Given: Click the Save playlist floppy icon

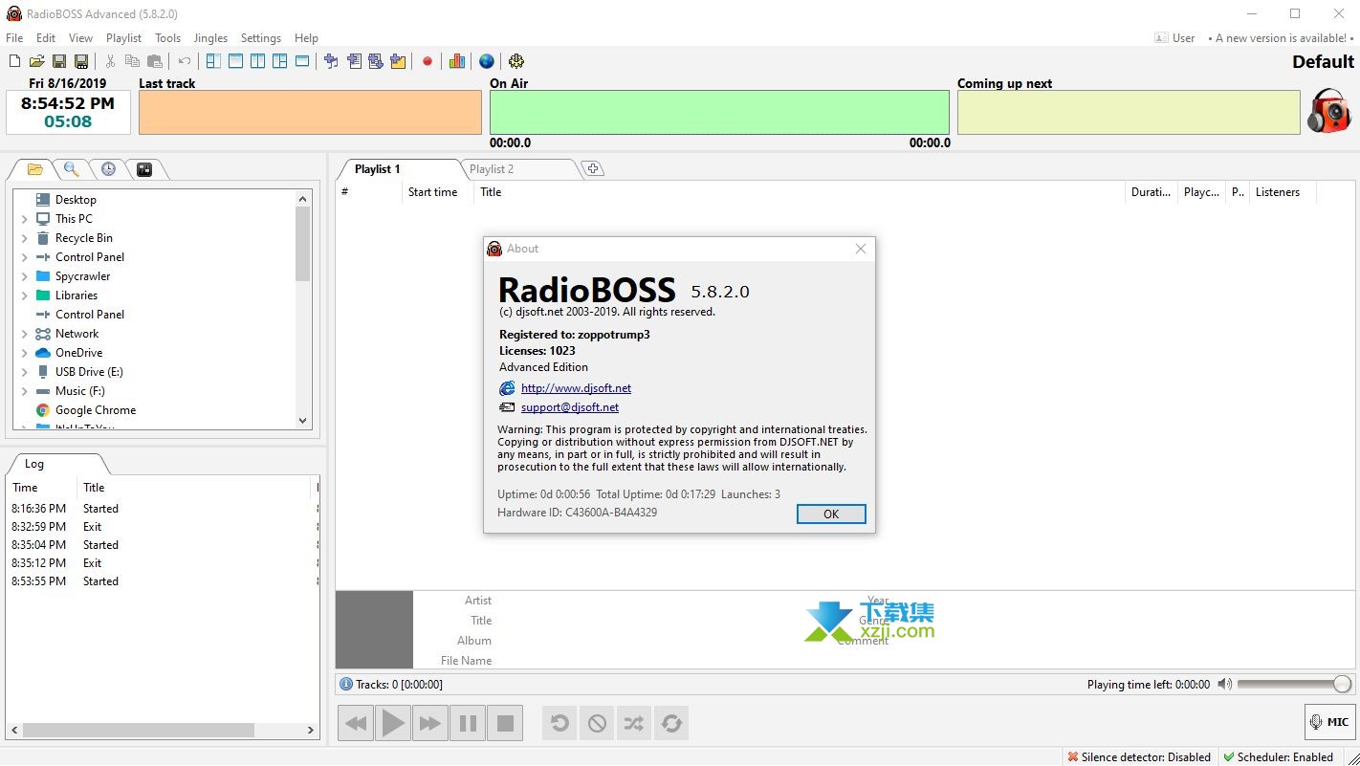Looking at the screenshot, I should point(59,61).
